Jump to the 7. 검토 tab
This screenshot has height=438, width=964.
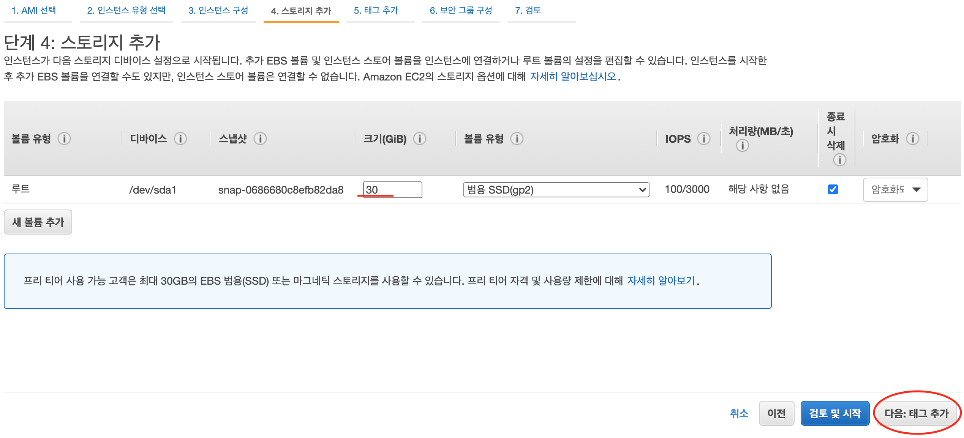pos(528,10)
